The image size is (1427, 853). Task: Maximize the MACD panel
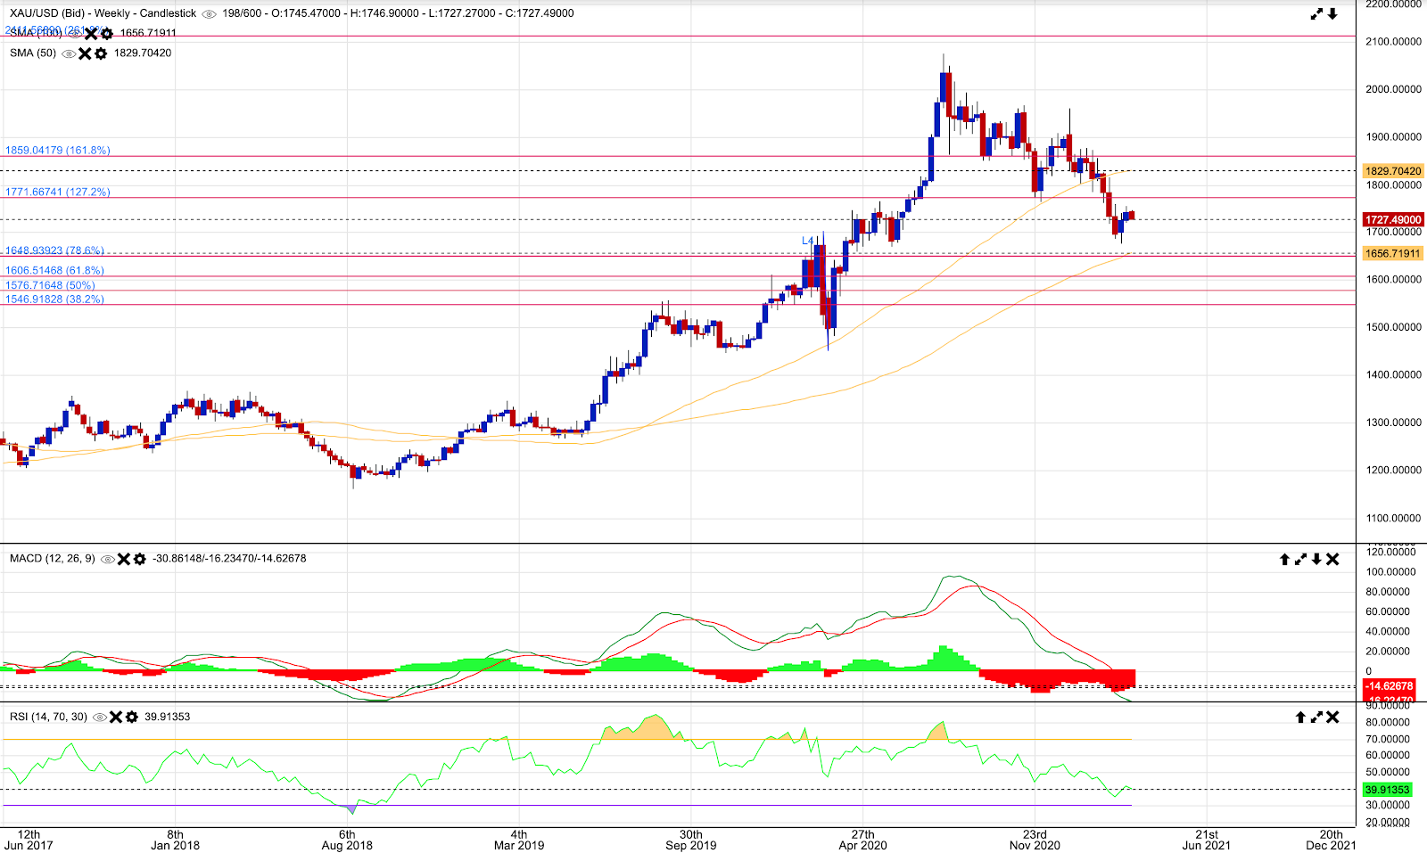pos(1300,559)
